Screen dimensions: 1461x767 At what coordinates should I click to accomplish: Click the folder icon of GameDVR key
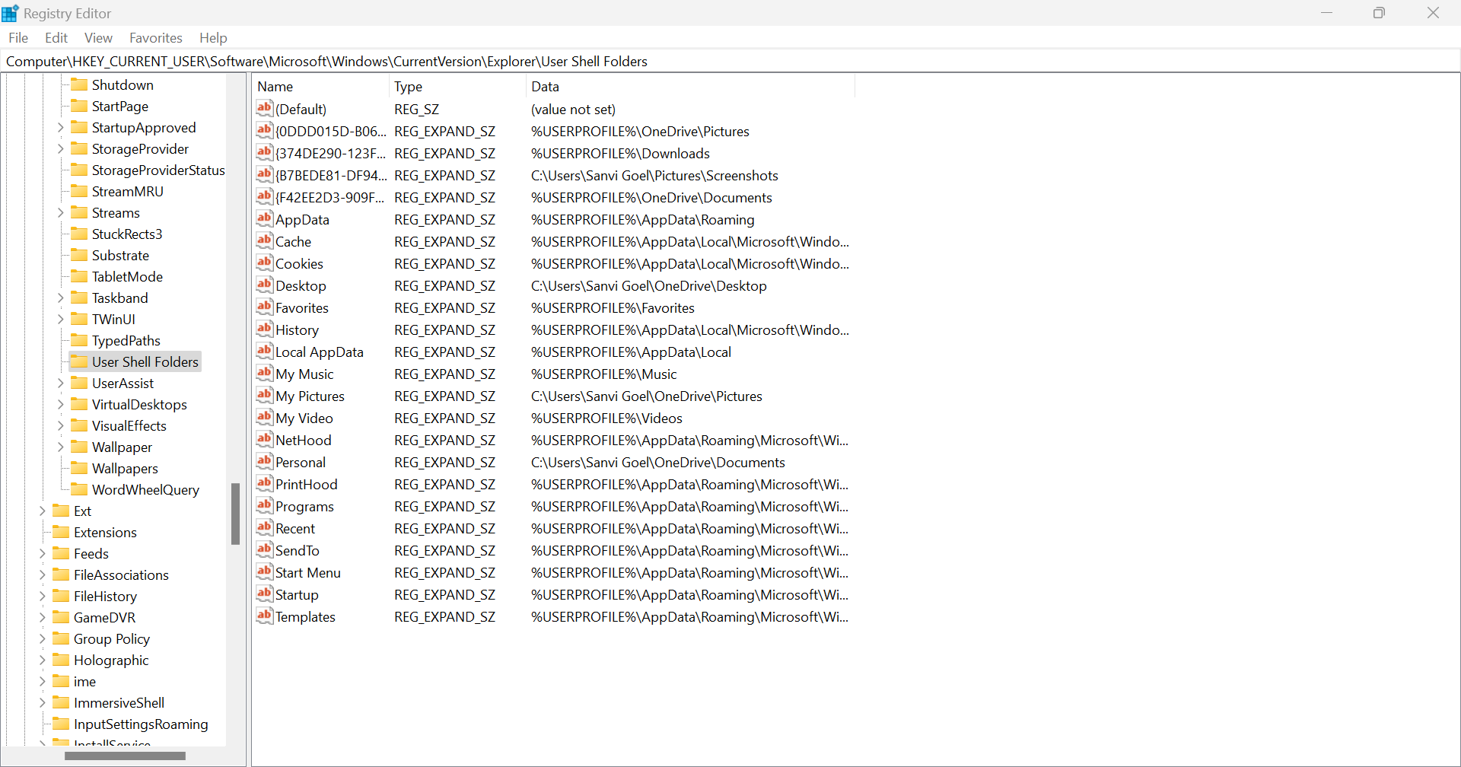(x=61, y=617)
